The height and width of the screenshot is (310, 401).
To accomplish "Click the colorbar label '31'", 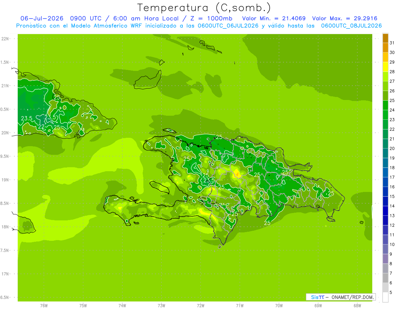I will click(x=392, y=43).
